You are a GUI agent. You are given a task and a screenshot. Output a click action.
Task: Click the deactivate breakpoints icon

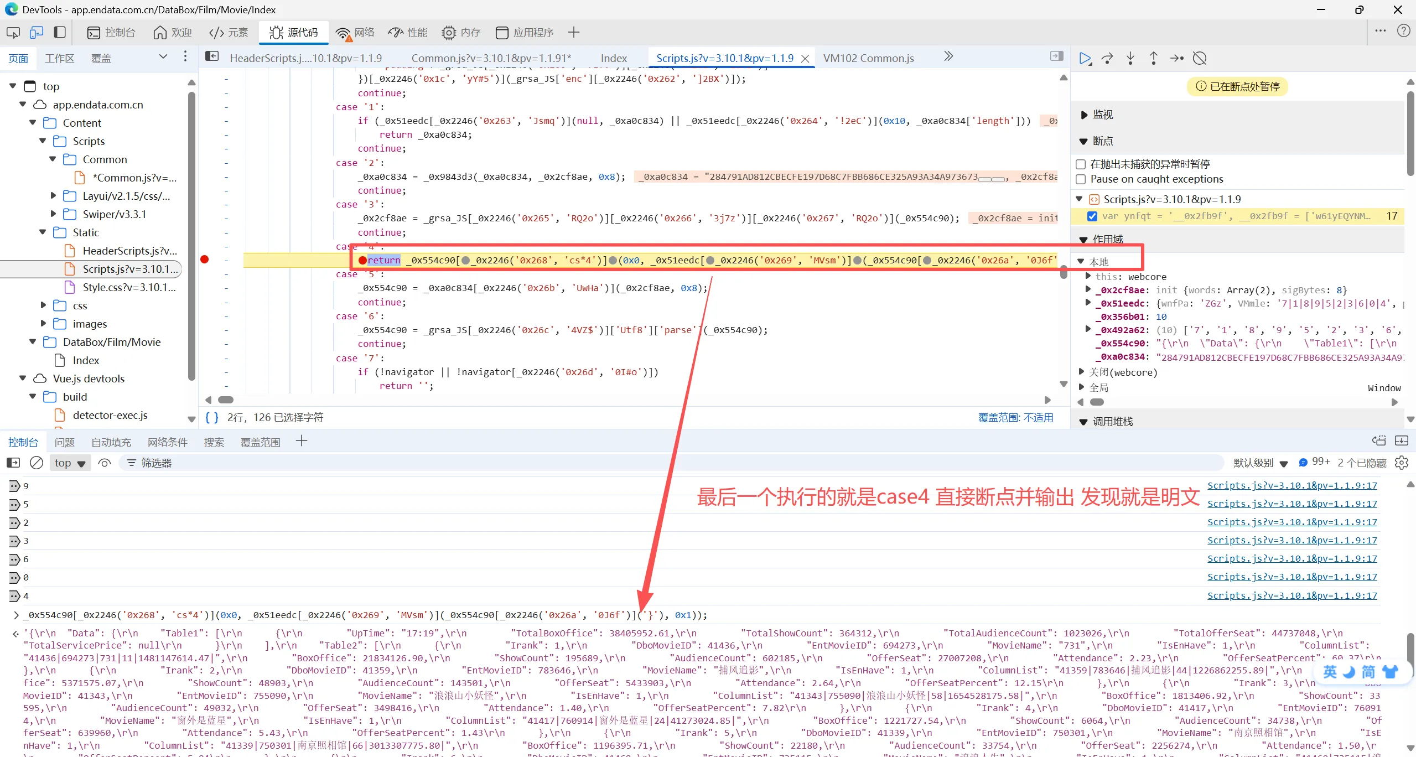coord(1200,58)
